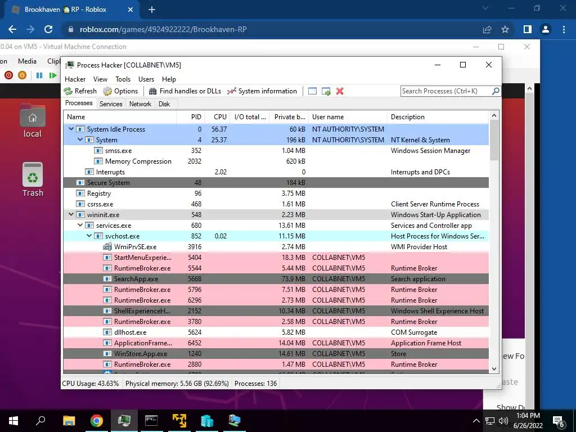
Task: Select the dllhost.exe process row
Action: 276,332
